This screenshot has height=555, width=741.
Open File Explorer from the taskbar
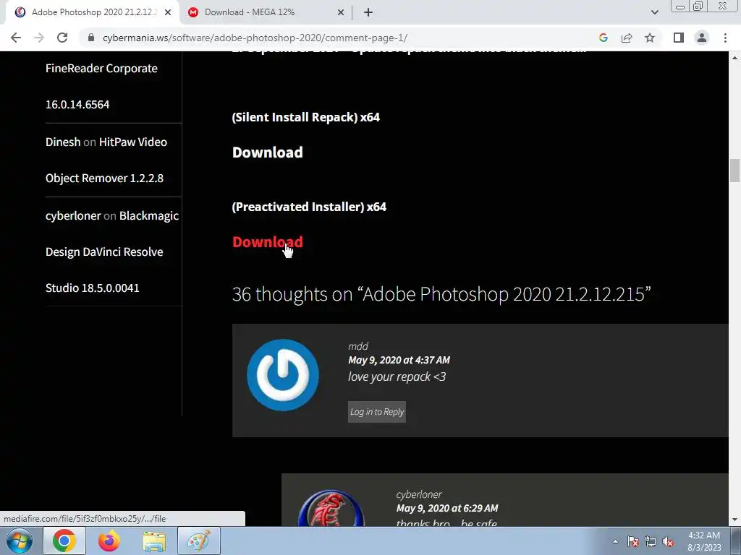pyautogui.click(x=154, y=541)
